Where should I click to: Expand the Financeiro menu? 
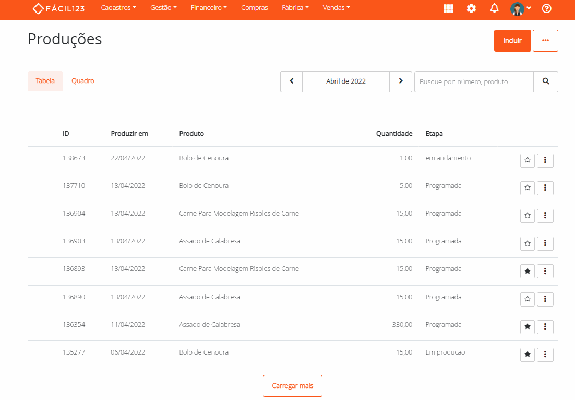point(209,8)
